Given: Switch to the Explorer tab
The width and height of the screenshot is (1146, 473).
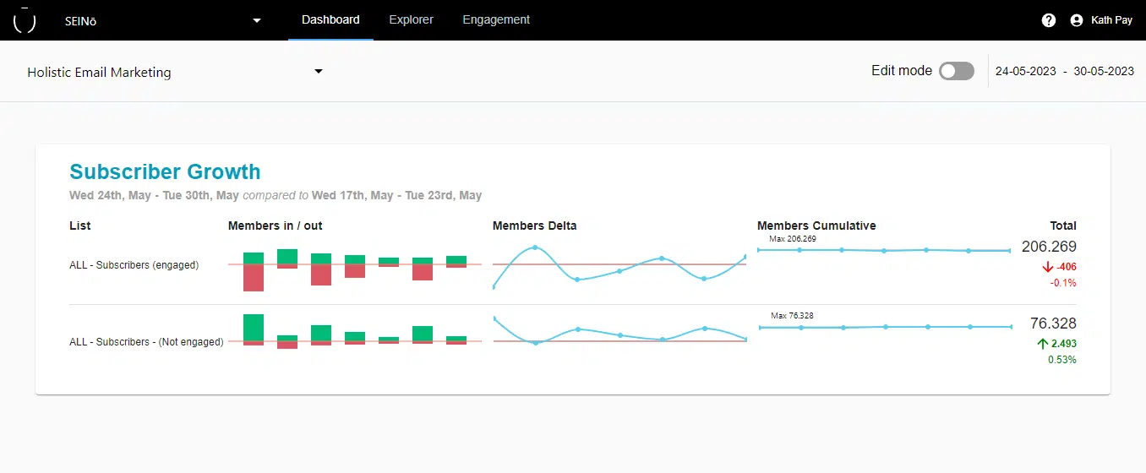Looking at the screenshot, I should click(x=411, y=19).
